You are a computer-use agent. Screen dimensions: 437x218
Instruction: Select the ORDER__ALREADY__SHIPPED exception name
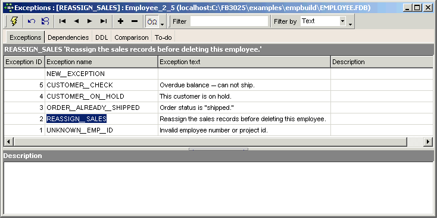[93, 108]
